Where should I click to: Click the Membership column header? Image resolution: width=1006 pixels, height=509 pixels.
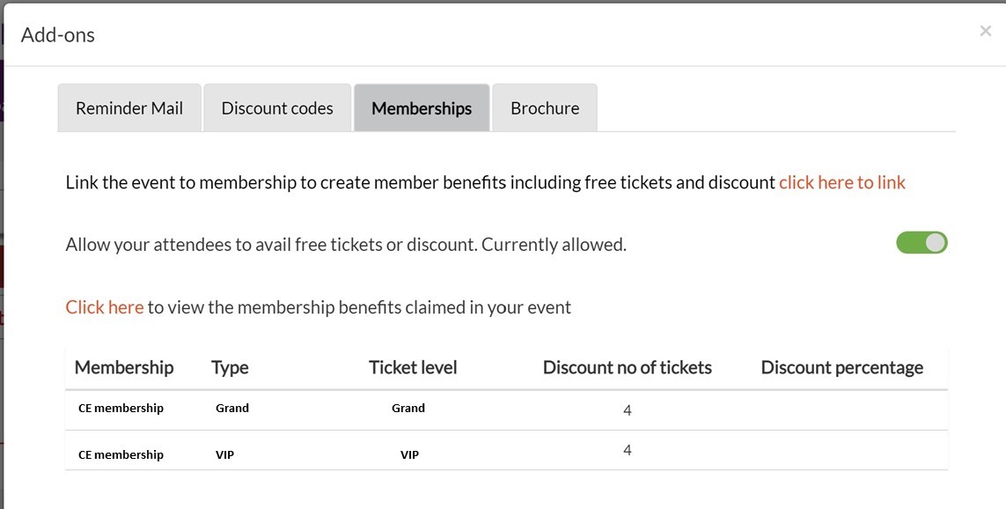124,367
